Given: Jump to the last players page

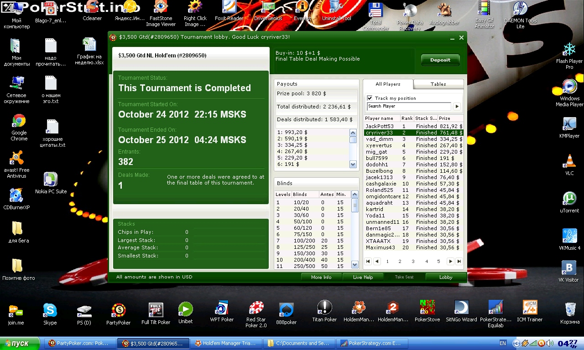Looking at the screenshot, I should click(459, 262).
